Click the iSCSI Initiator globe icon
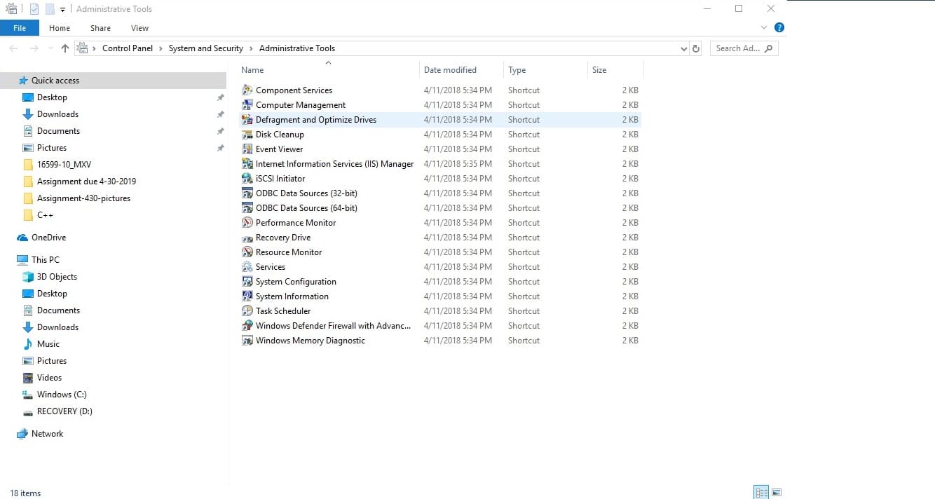Image resolution: width=935 pixels, height=499 pixels. pos(247,179)
